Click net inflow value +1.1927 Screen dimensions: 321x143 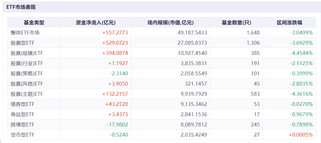[x=118, y=63]
